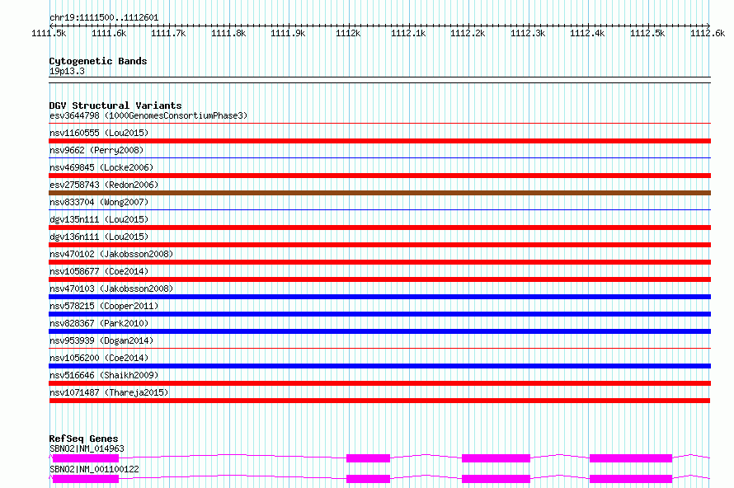734x488 pixels.
Task: Select the DGV Structural Variants track heading
Action: pyautogui.click(x=115, y=106)
